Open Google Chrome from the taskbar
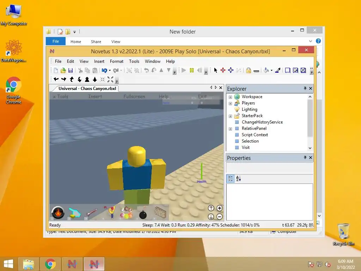This screenshot has width=361, height=271. click(50, 264)
